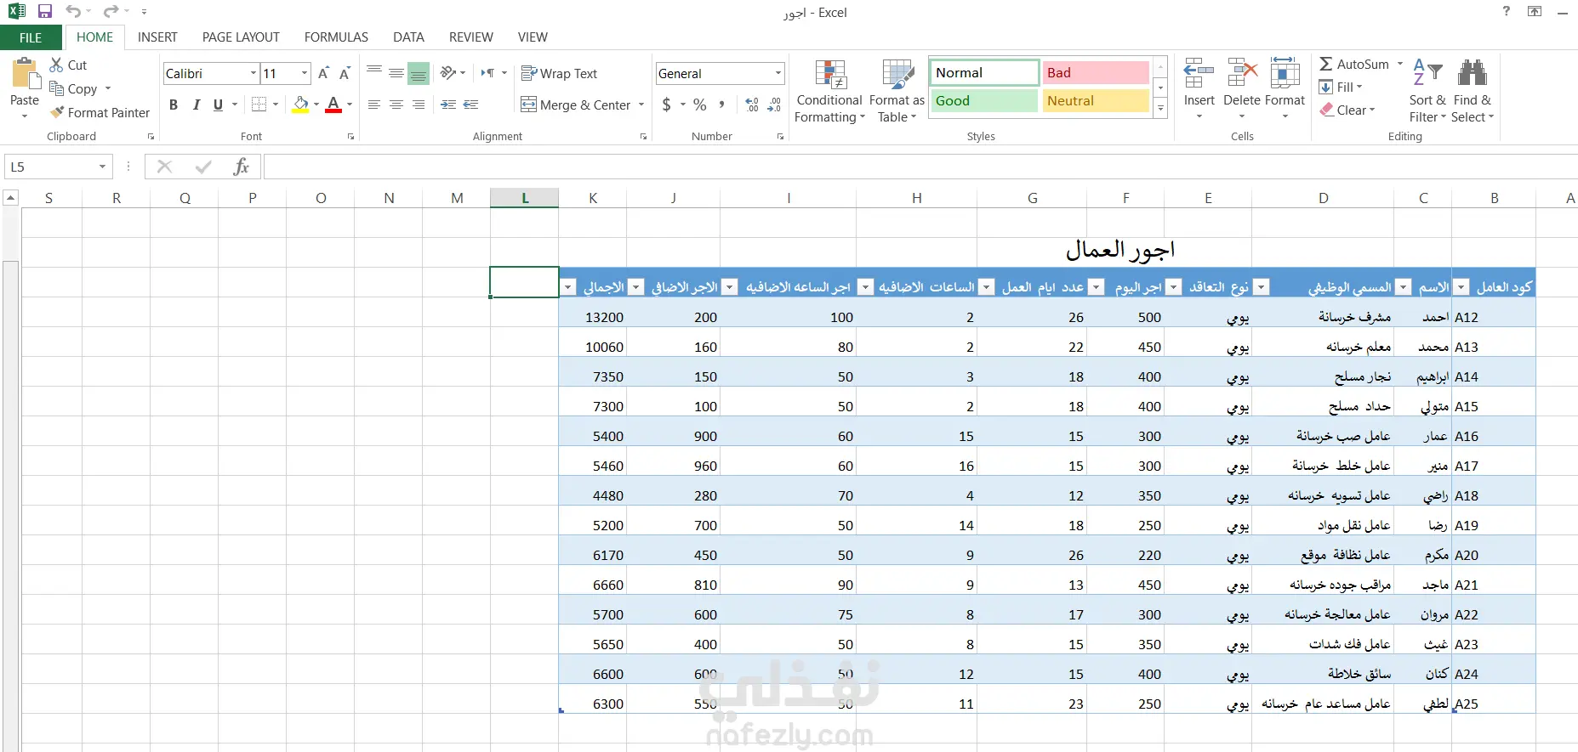The image size is (1578, 752).
Task: Switch to the PAGE LAYOUT tab
Action: click(241, 37)
